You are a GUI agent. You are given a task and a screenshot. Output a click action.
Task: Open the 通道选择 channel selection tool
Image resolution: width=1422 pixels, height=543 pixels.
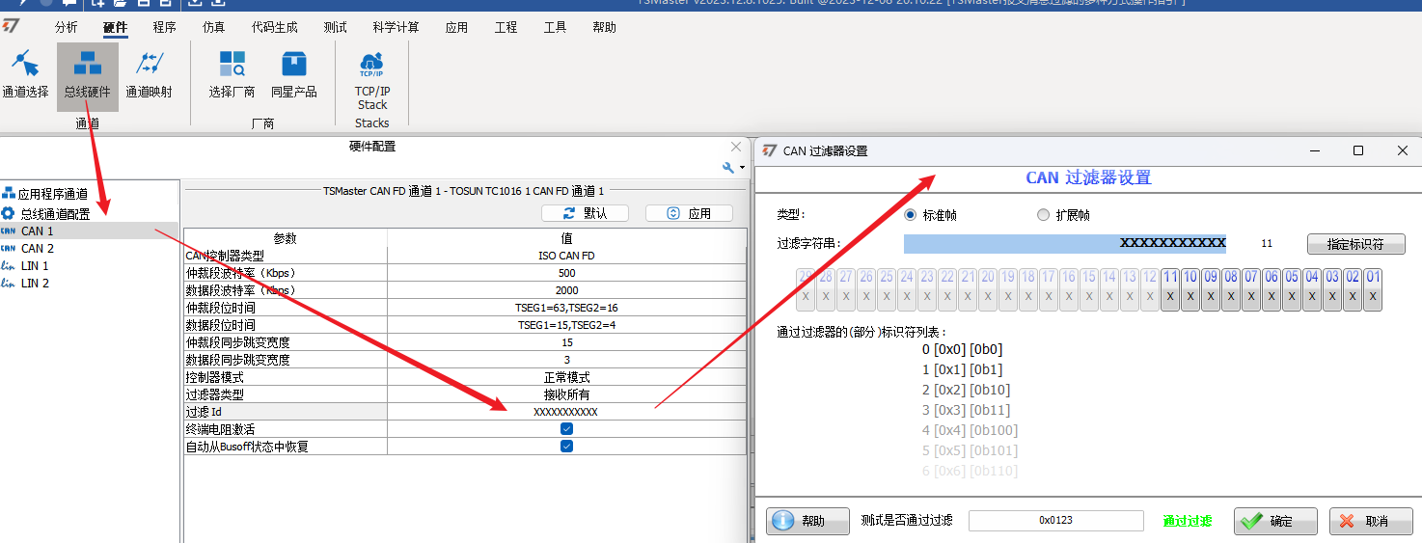click(x=25, y=75)
